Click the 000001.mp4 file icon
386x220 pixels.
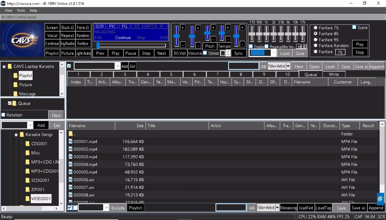coord(71,141)
